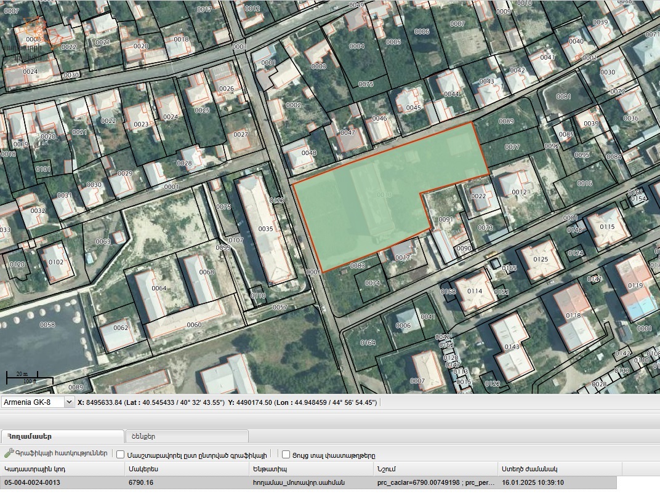Select parcel labeled 0060

pos(194,325)
